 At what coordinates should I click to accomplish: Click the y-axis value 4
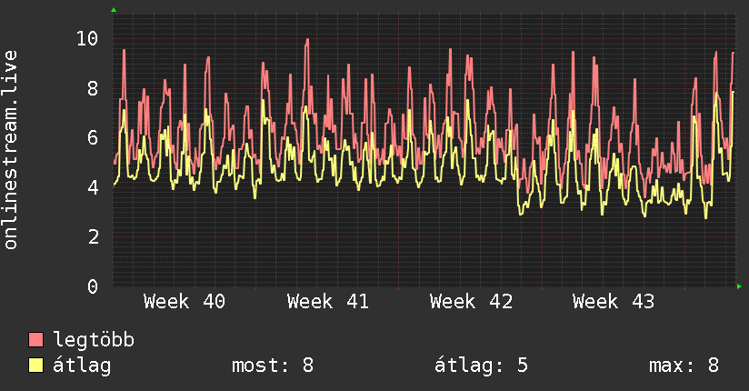(x=93, y=187)
